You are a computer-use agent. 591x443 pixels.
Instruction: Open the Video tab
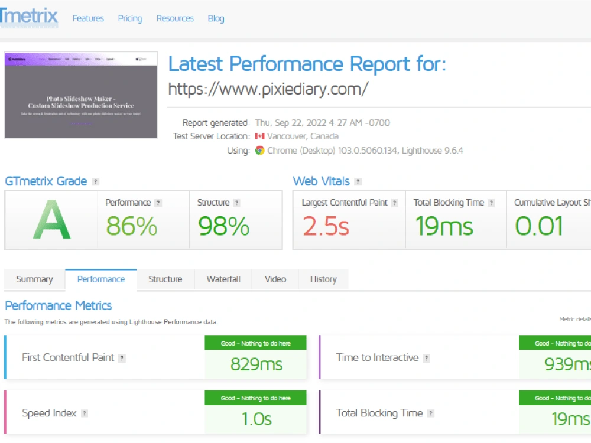[x=275, y=279]
